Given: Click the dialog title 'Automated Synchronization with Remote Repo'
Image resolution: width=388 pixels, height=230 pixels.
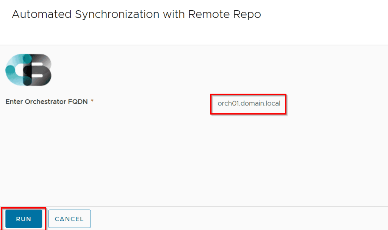Looking at the screenshot, I should [x=136, y=15].
